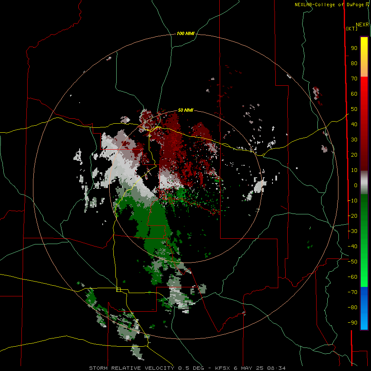Click the -70 value on velocity scale
Image resolution: width=371 pixels, height=371 pixels.
pos(352,292)
